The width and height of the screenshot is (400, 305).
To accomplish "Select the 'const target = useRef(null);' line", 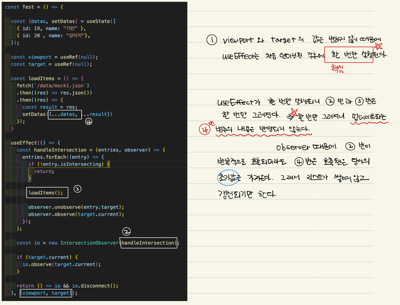I will [x=51, y=64].
